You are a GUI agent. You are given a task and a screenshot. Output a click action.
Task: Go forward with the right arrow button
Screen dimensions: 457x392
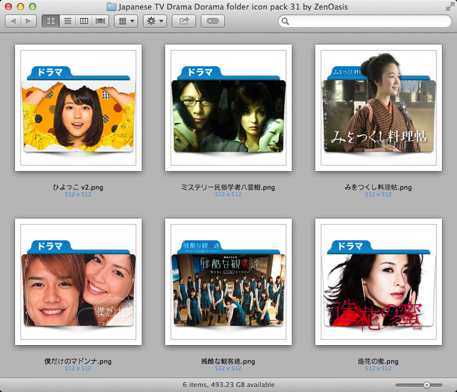click(28, 21)
